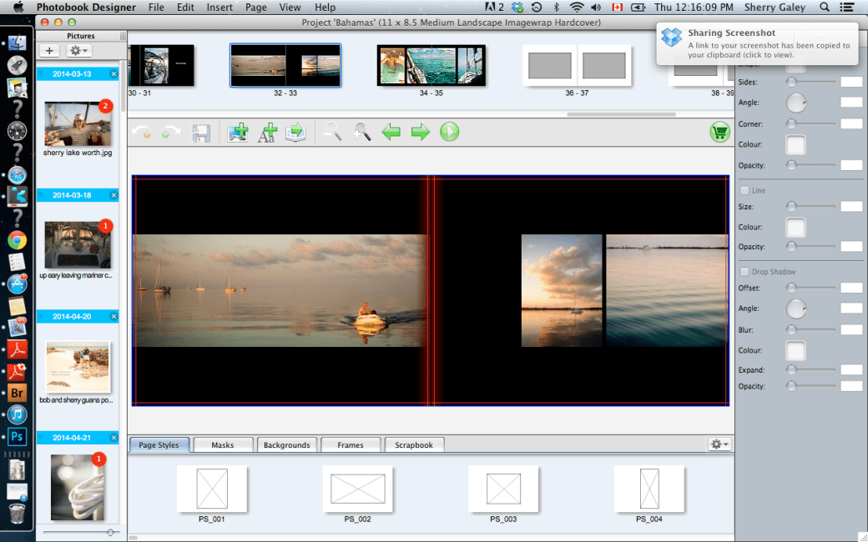Click the plus button to add pictures
The image size is (868, 542).
[48, 50]
